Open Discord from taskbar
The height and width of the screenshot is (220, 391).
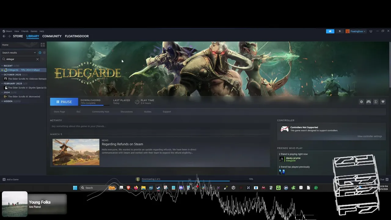(181, 188)
